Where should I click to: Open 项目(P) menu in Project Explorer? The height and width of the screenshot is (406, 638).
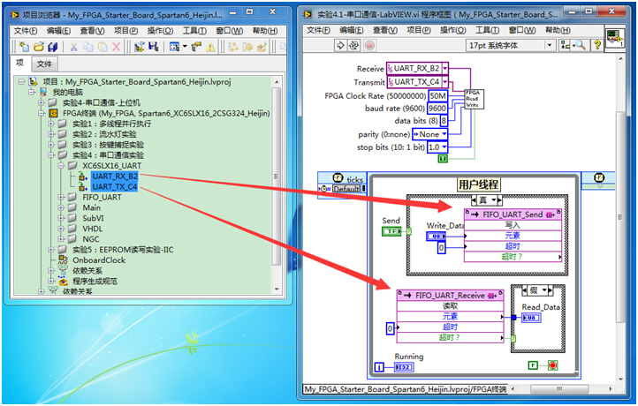(125, 31)
